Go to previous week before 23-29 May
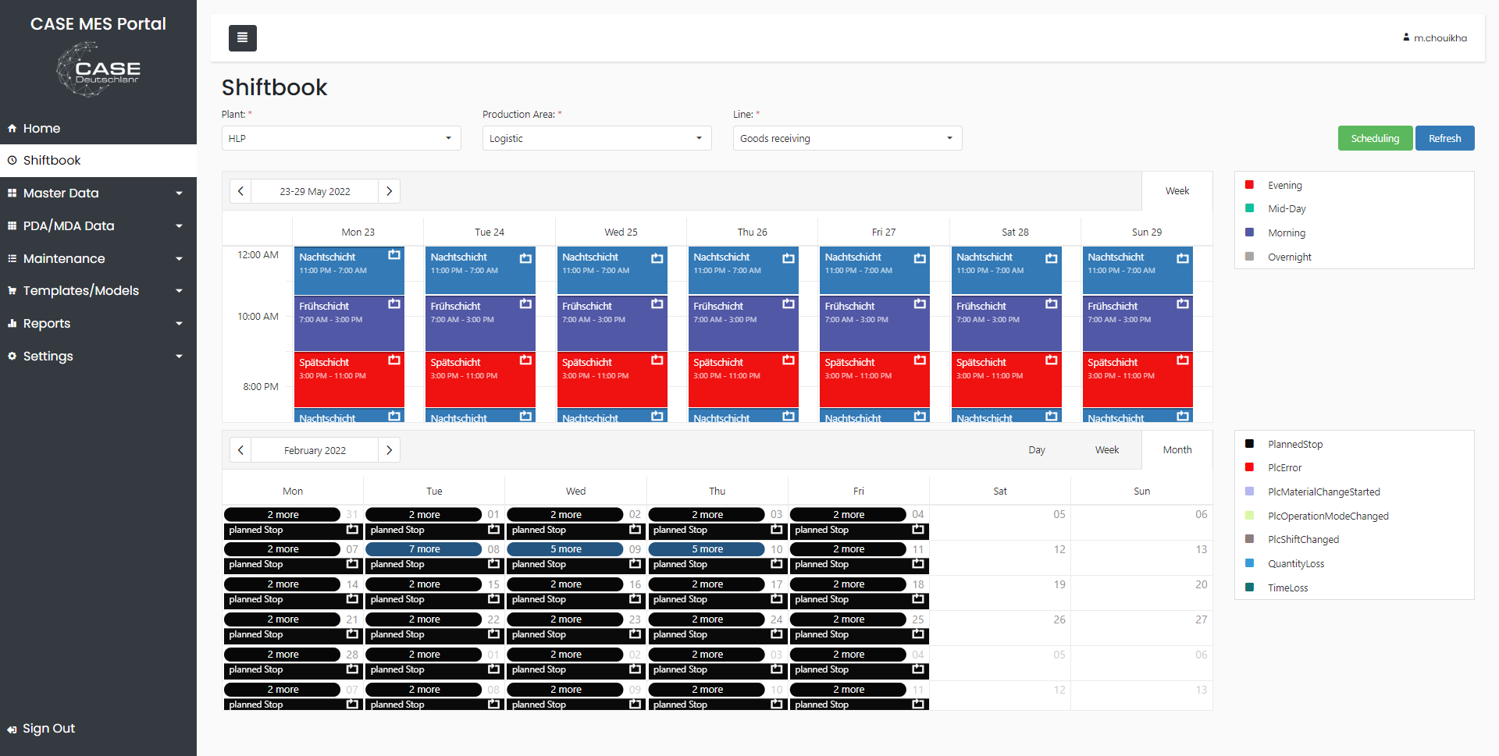The image size is (1499, 756). (240, 191)
